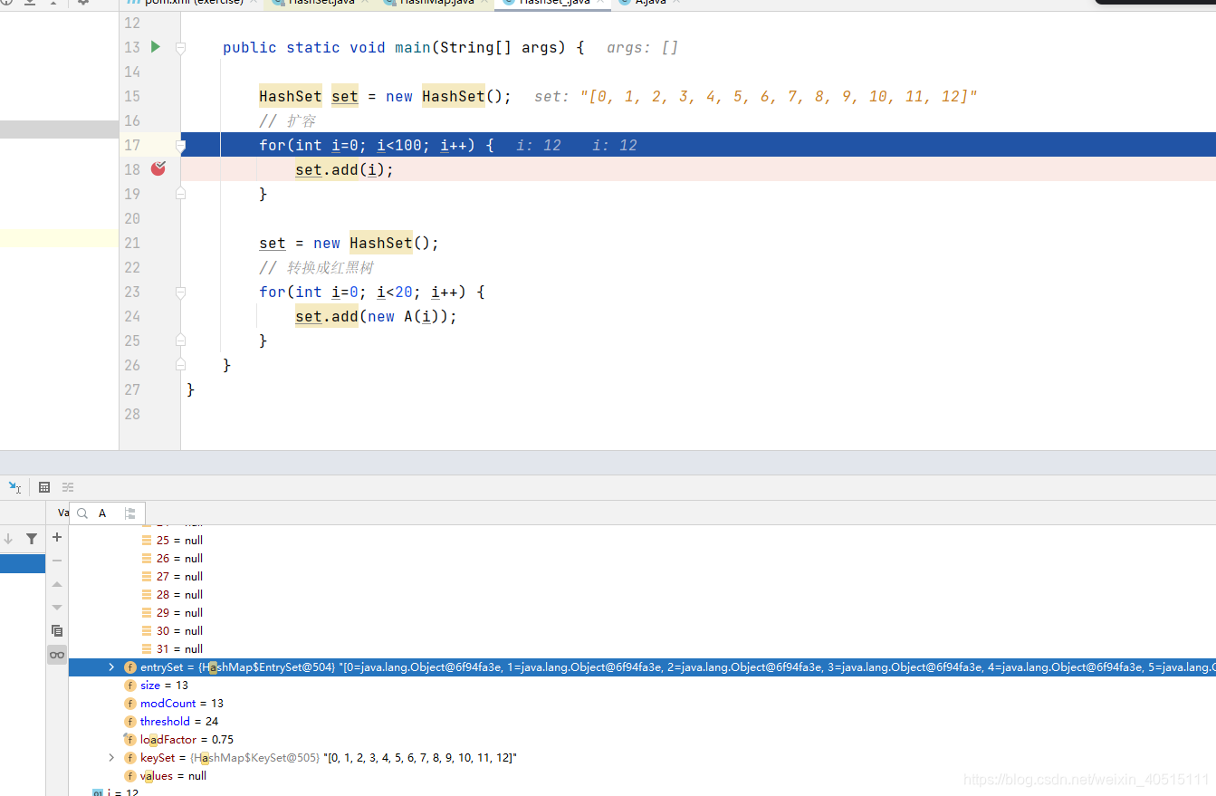Image resolution: width=1216 pixels, height=796 pixels.
Task: Click the remove watch minus icon
Action: coord(57,561)
